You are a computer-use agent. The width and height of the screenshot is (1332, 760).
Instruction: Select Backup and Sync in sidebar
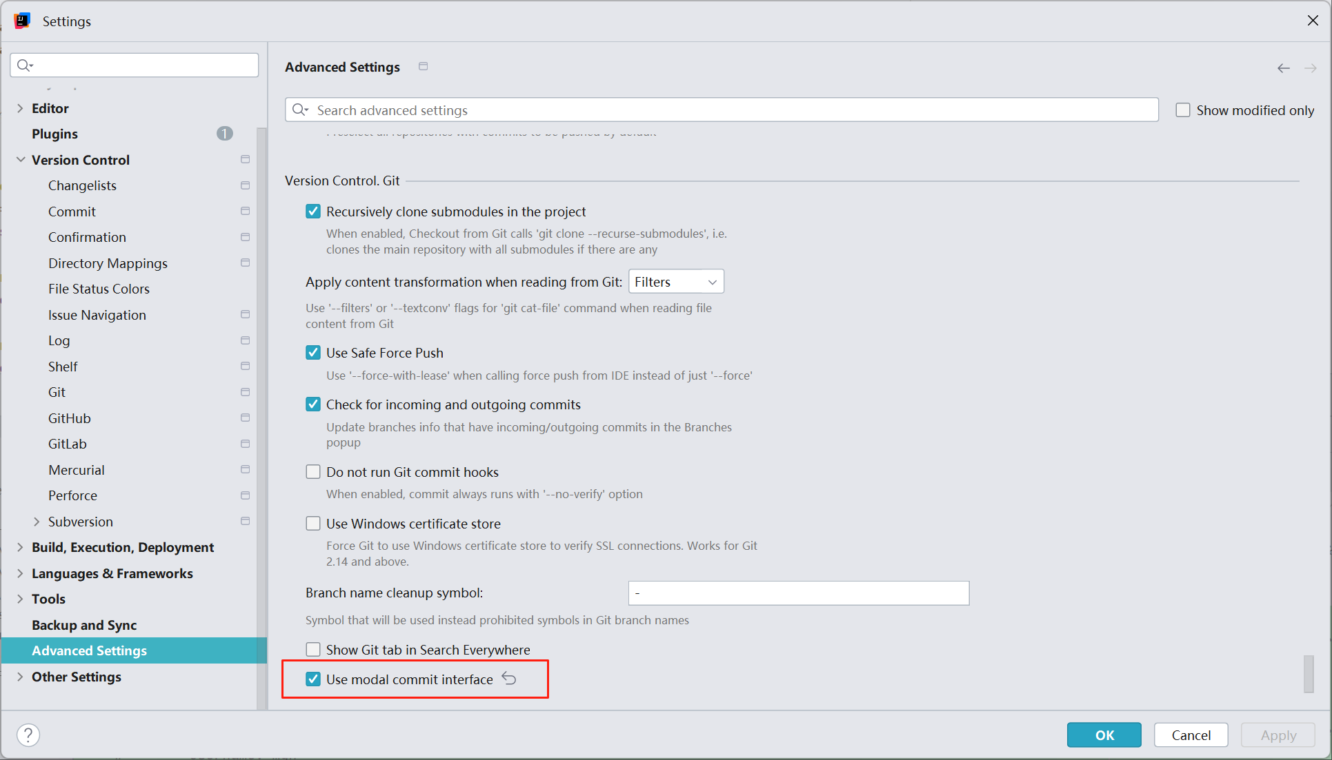(84, 625)
